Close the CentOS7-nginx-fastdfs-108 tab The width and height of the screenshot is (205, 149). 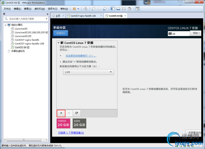click(101, 16)
